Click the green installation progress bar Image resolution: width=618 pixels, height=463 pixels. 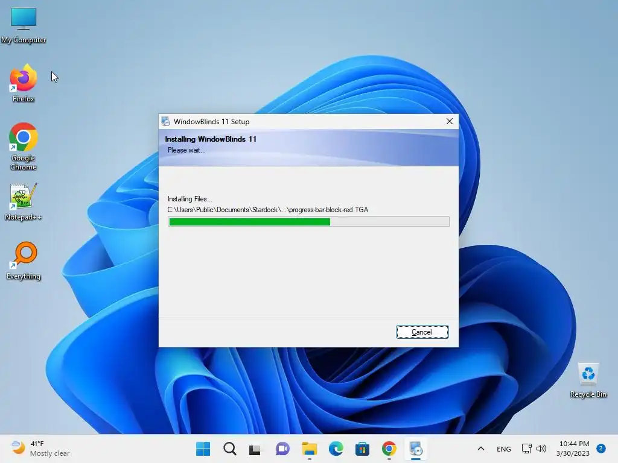(x=308, y=222)
